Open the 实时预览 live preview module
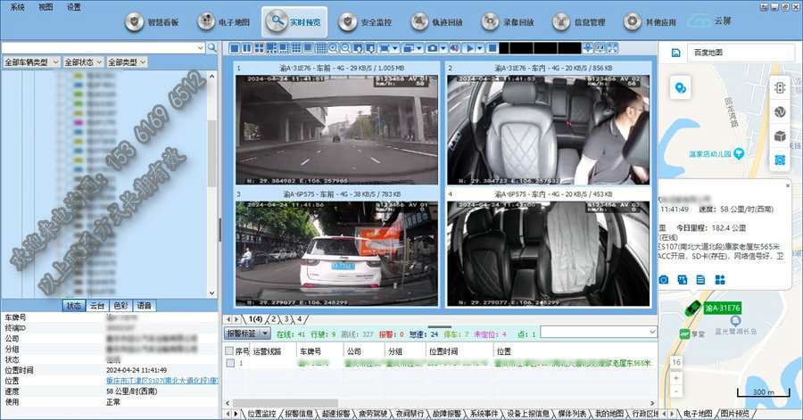This screenshot has width=803, height=420. coord(295,21)
